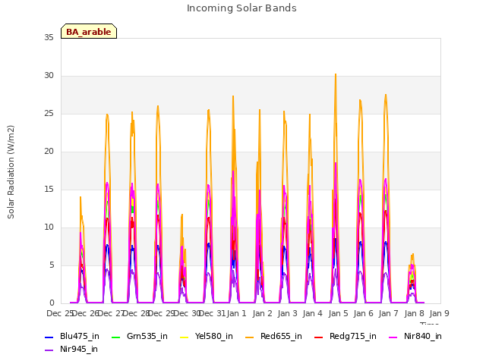Click the y-axis tick label 35
486x364 pixels.
(x=49, y=37)
